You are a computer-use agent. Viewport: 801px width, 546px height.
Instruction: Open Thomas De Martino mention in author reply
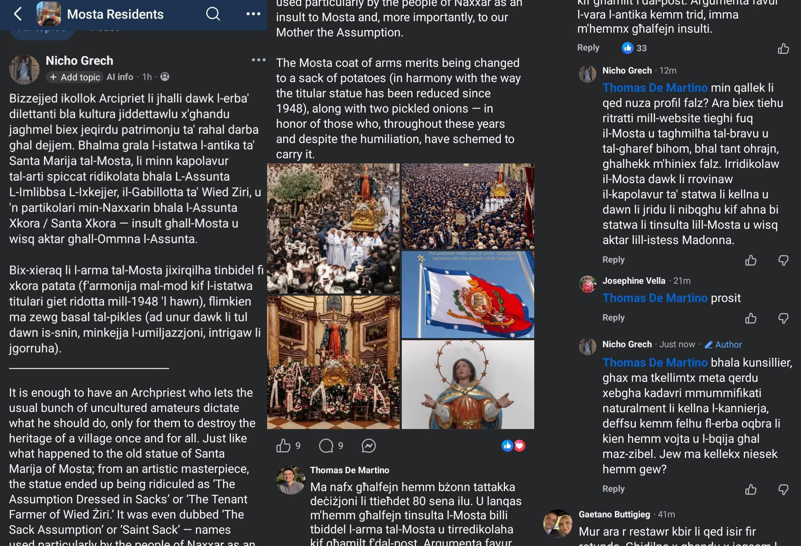[x=655, y=362]
